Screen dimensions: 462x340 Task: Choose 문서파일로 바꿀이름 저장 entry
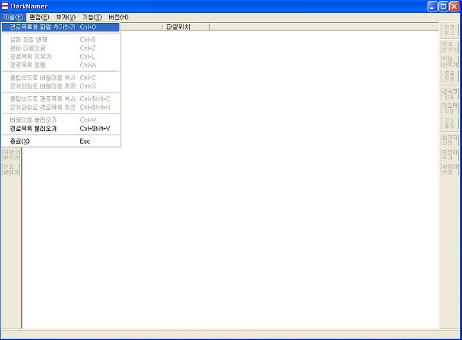click(61, 87)
